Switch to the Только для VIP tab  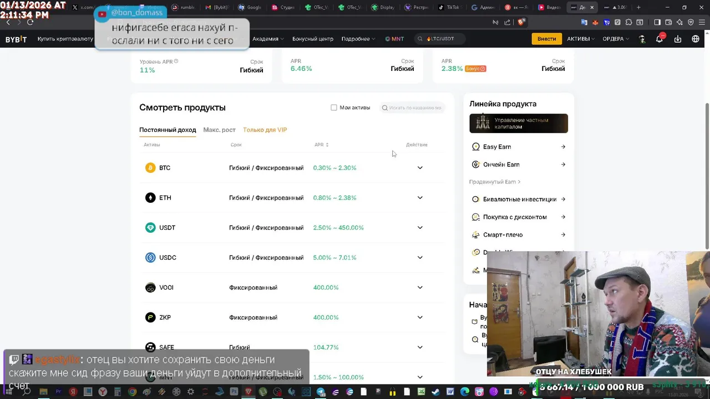click(x=265, y=130)
